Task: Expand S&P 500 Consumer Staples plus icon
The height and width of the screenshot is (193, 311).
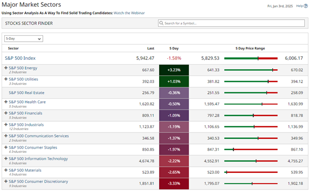Action: click(6, 148)
